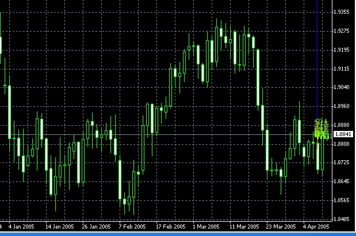Click the 4 Apr 2005 date label
The width and height of the screenshot is (356, 236).
[316, 226]
